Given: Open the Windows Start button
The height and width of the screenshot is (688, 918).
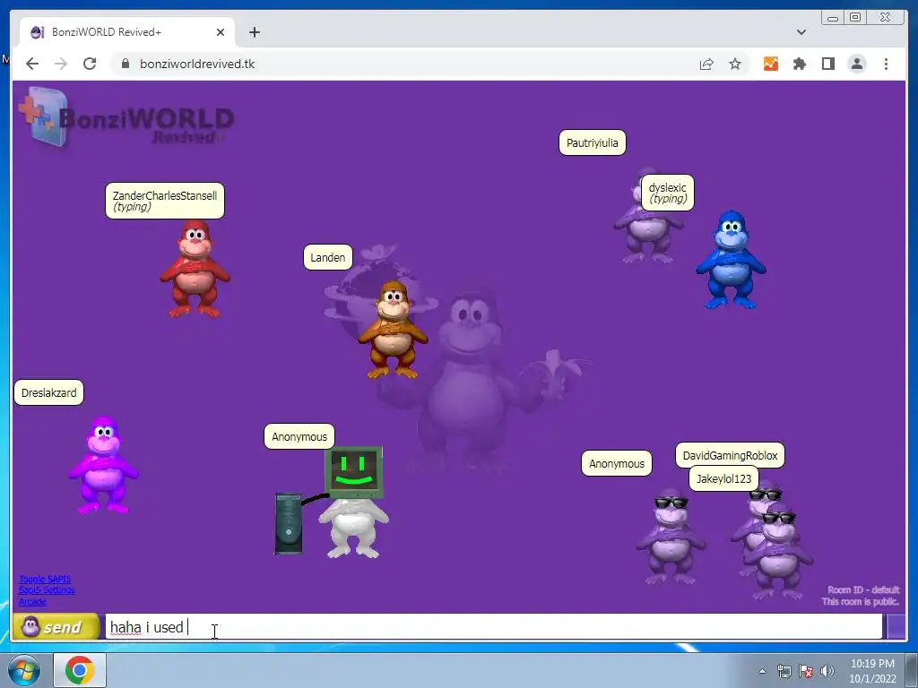Looking at the screenshot, I should click(24, 670).
